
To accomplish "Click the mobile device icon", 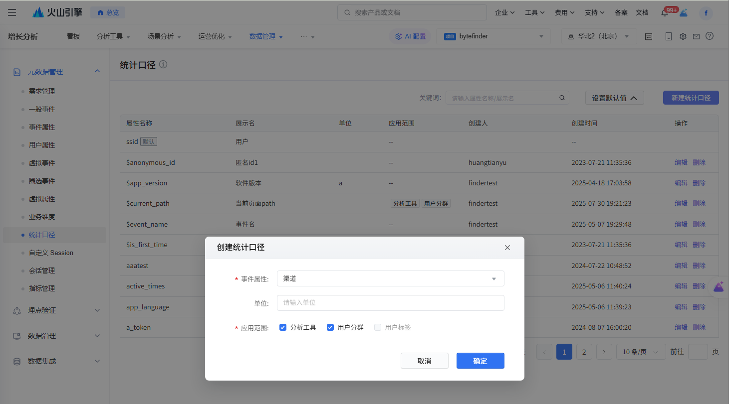I will point(669,36).
